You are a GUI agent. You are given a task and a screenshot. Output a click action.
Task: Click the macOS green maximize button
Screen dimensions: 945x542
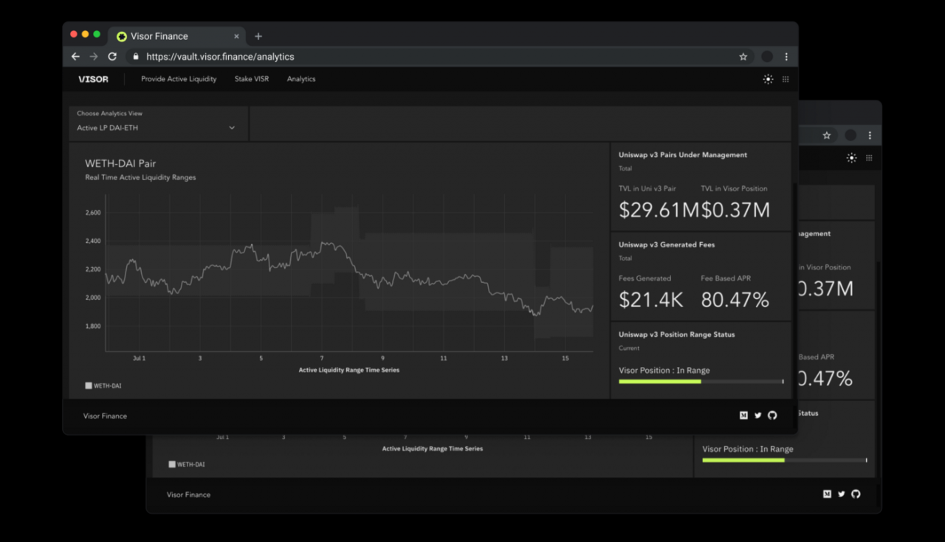(97, 35)
